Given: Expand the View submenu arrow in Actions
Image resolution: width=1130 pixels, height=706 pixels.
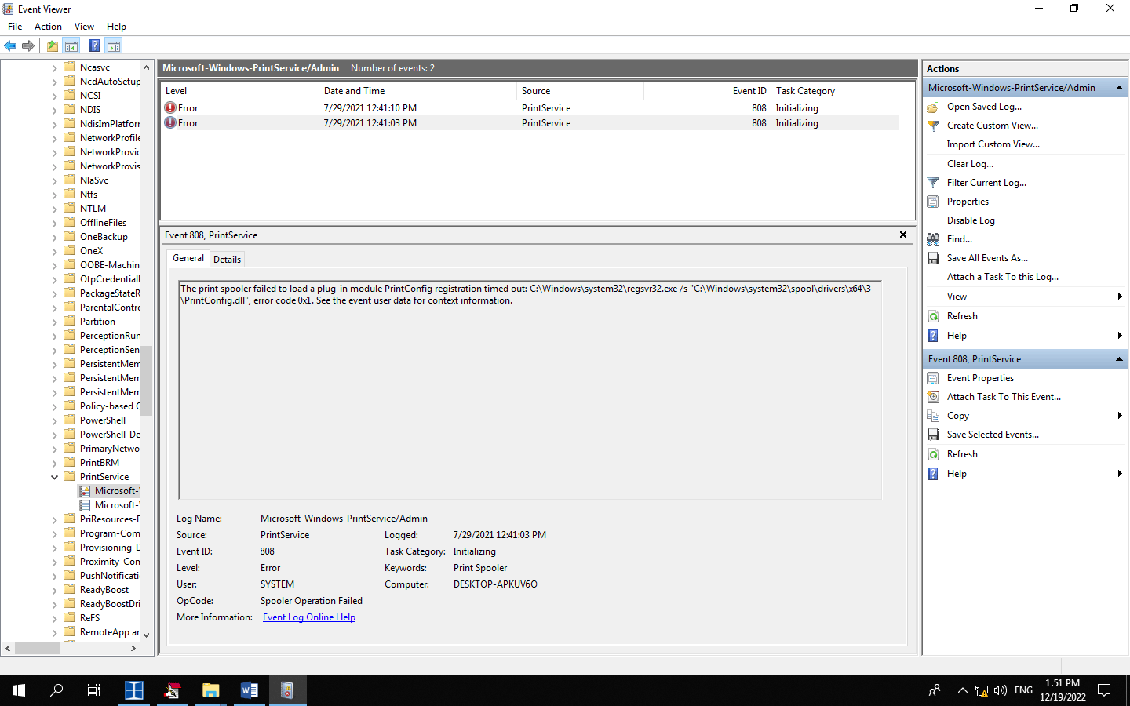Looking at the screenshot, I should (x=1120, y=297).
